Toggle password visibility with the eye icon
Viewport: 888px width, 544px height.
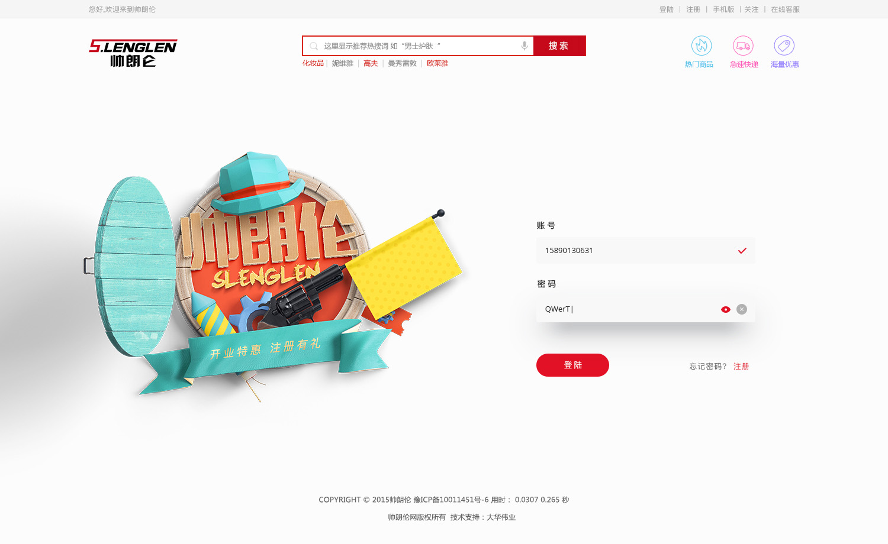coord(726,309)
